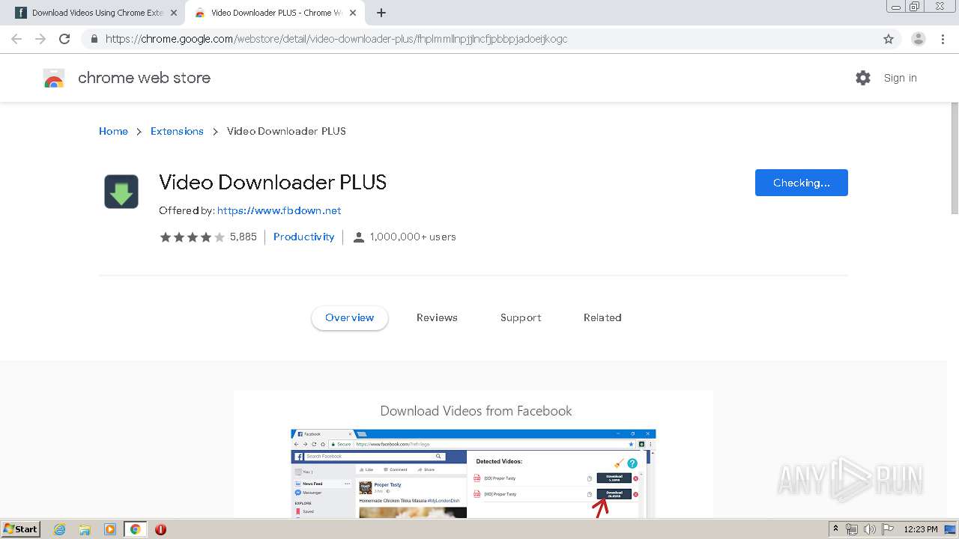Image resolution: width=959 pixels, height=539 pixels.
Task: Open the Action Center flag icon
Action: pos(888,529)
